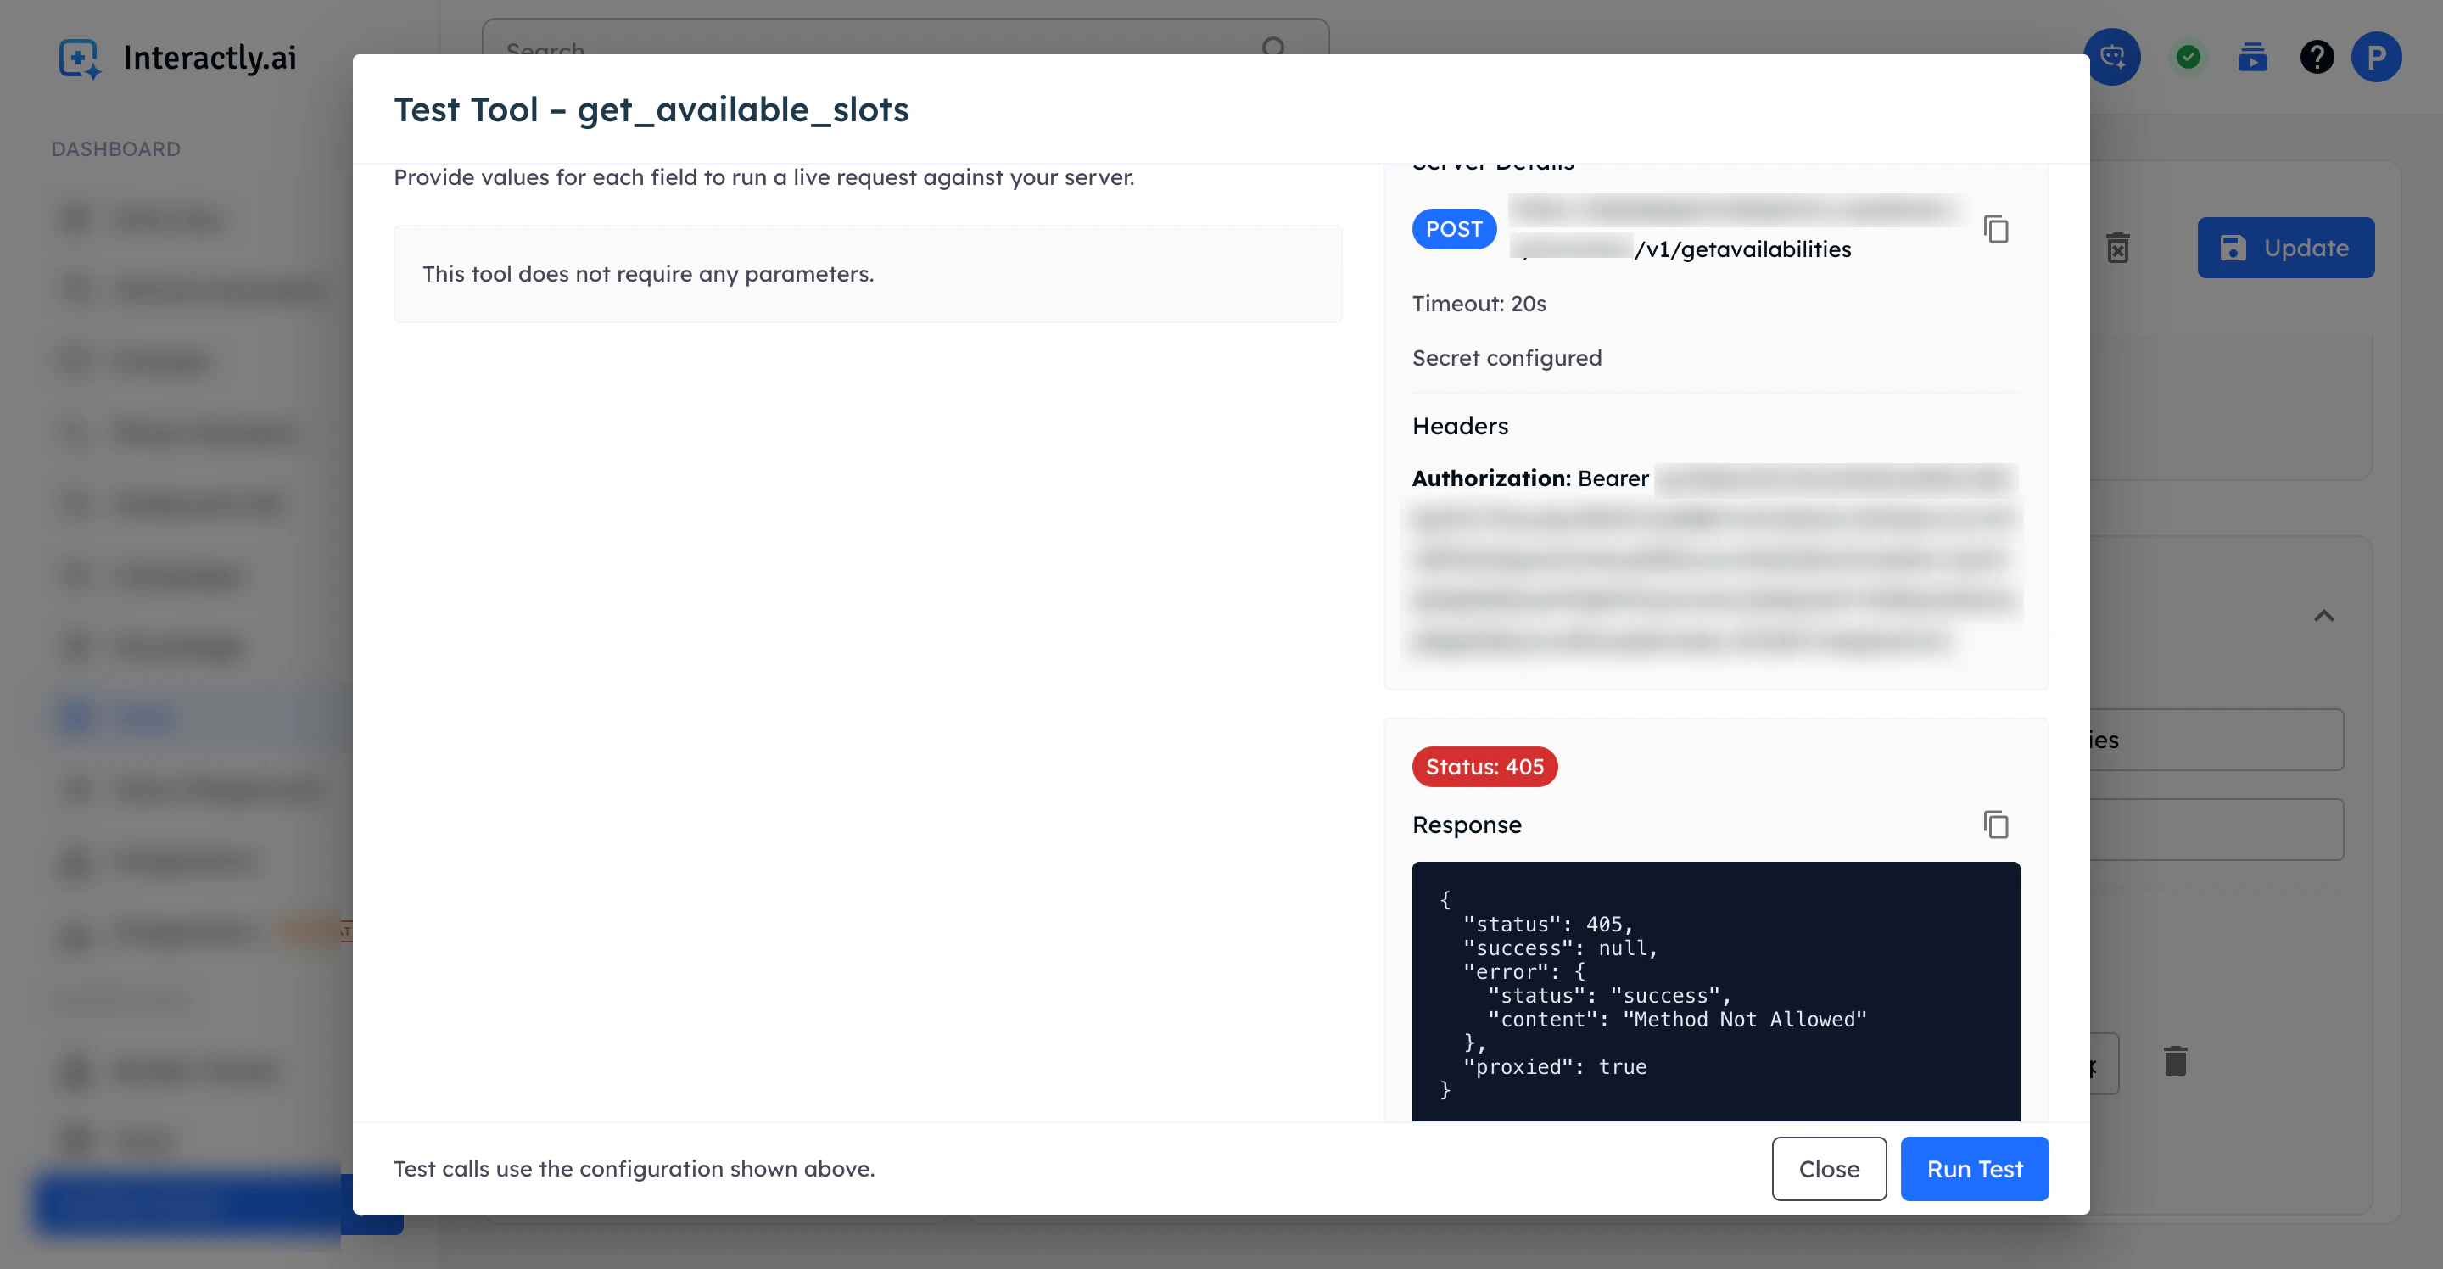Click the Status: 405 badge
Image resolution: width=2443 pixels, height=1269 pixels.
coord(1484,766)
